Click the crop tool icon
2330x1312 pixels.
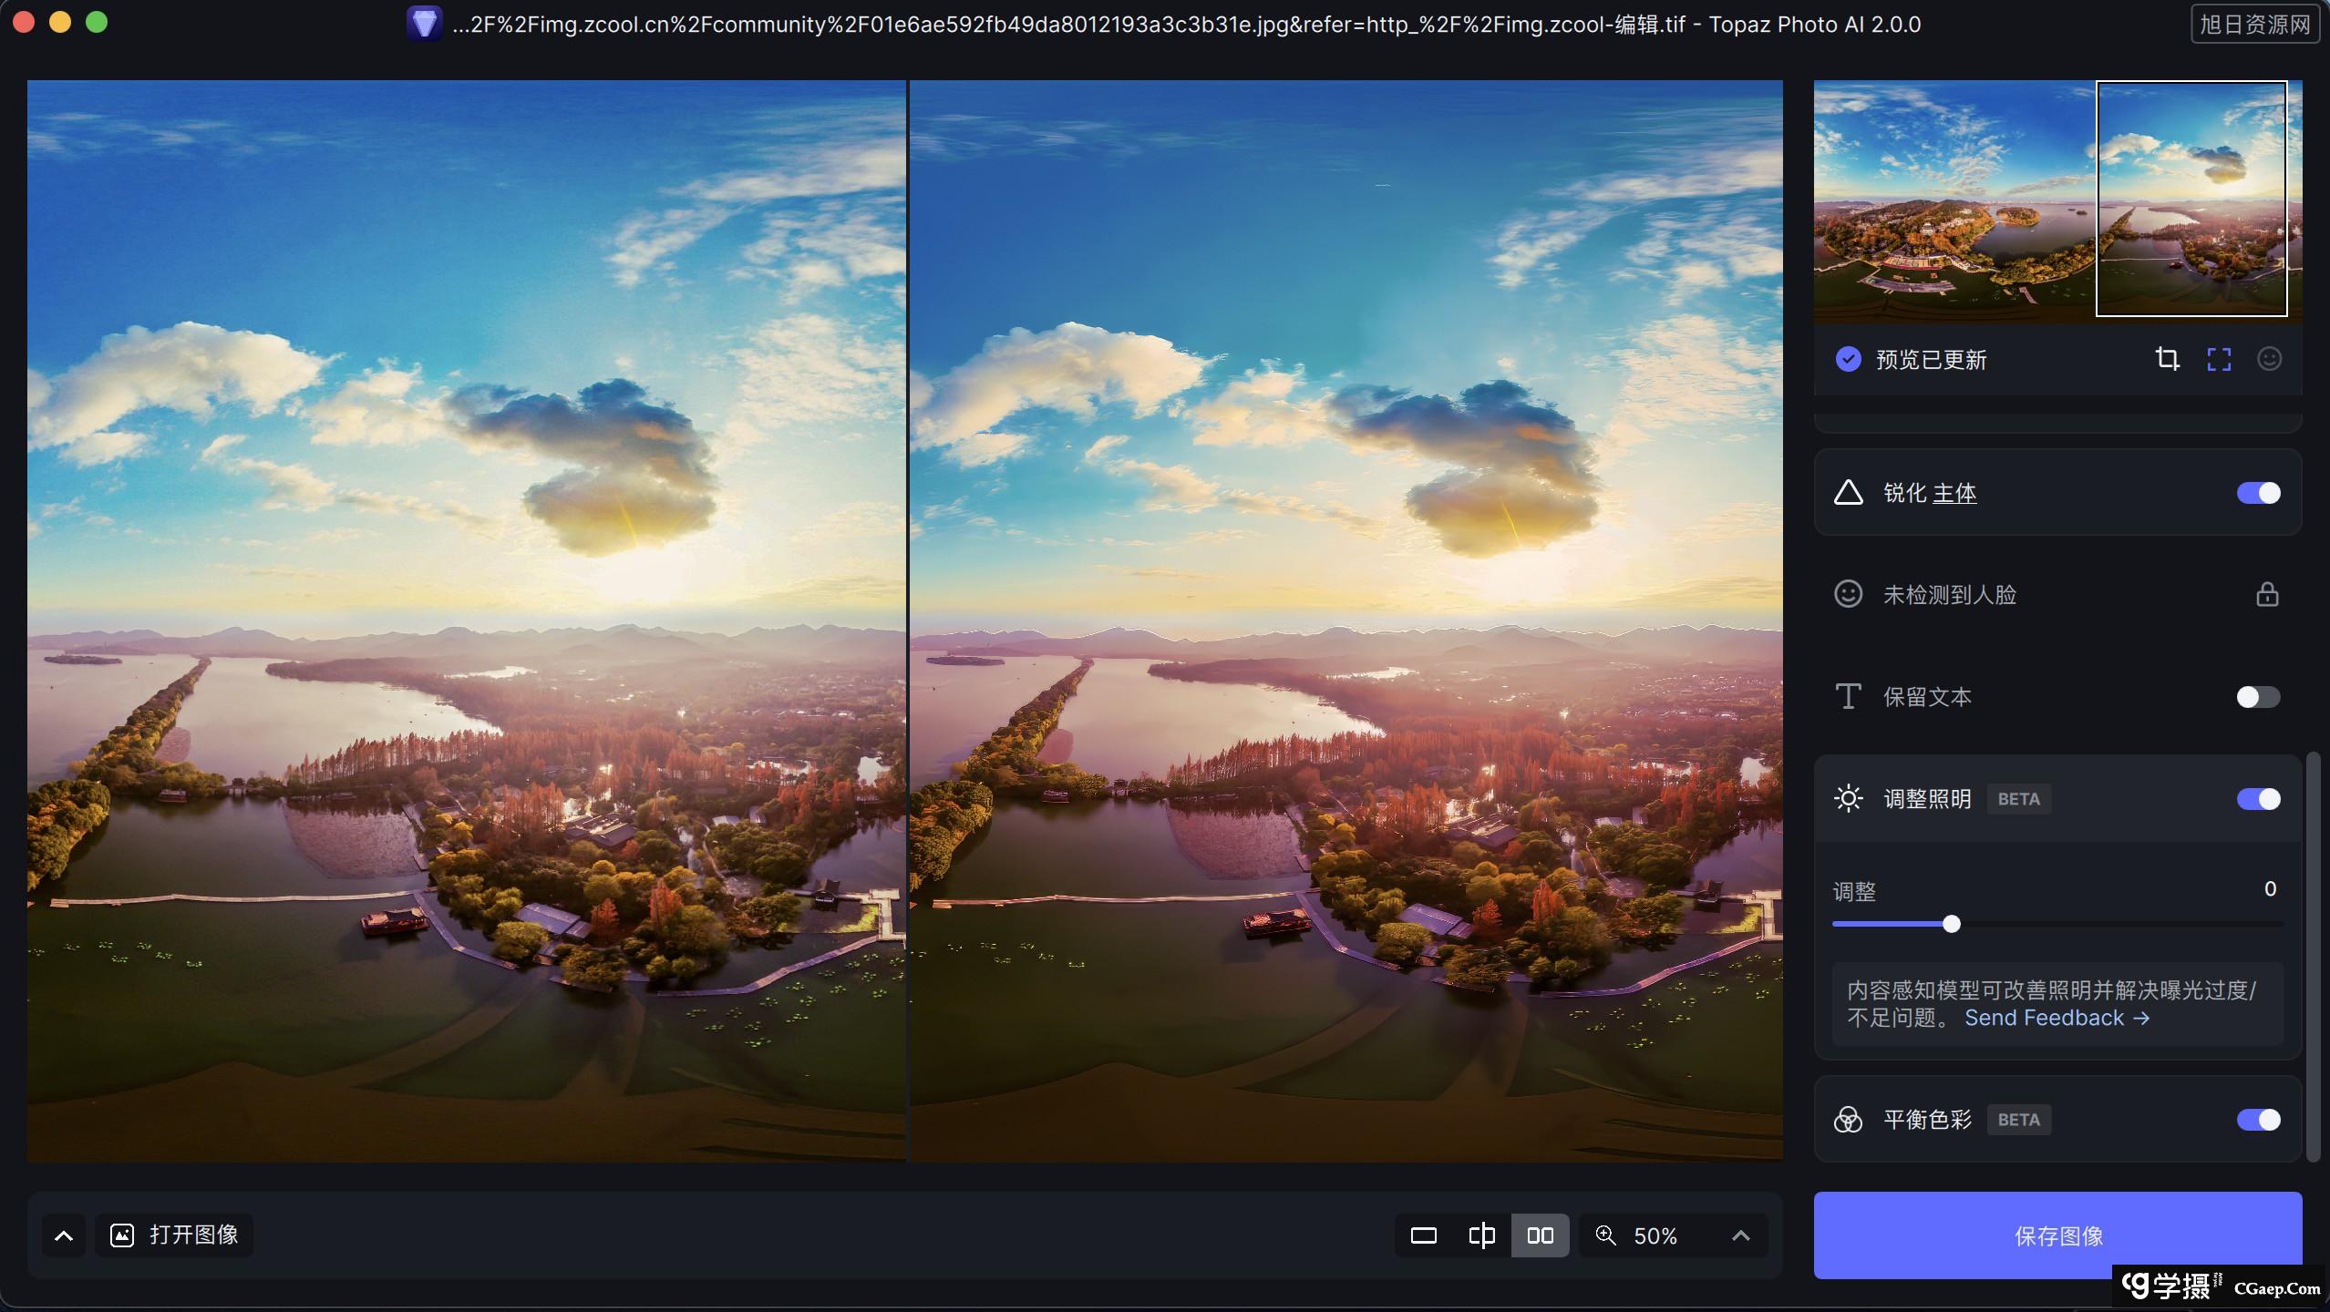[x=2167, y=359]
